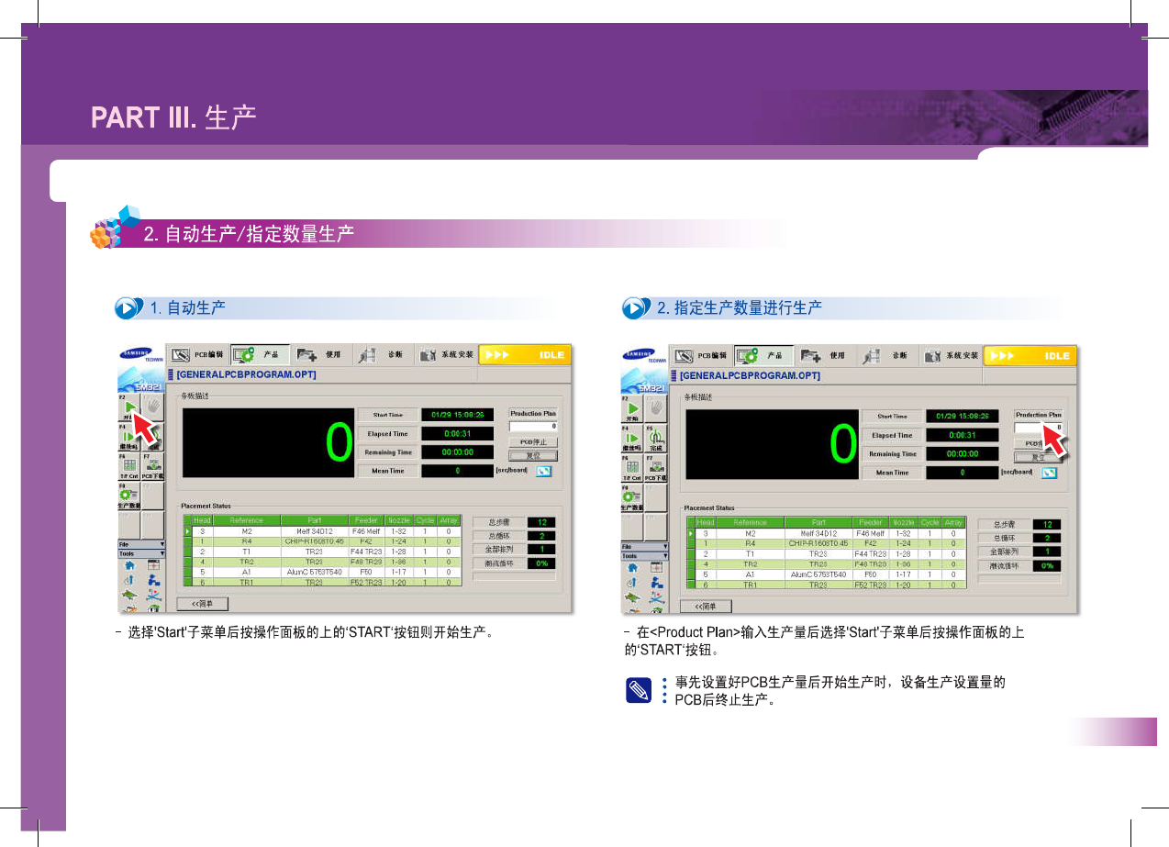
Task: Click the Reference column header, screenshot 1
Action: (247, 520)
